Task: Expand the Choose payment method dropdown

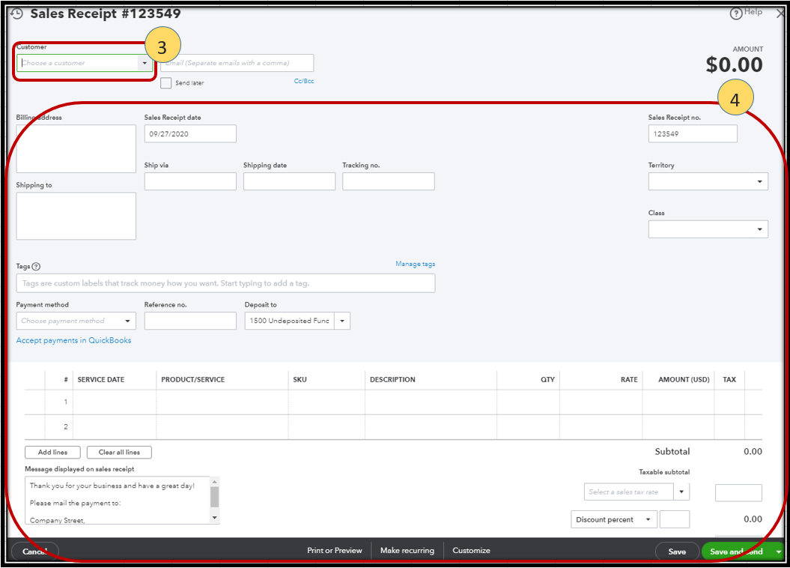Action: tap(128, 321)
